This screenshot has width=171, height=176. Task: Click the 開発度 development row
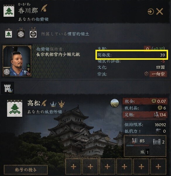click(x=131, y=55)
